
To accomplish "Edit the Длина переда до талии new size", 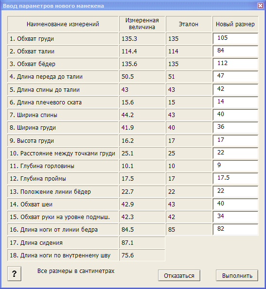I will 235,76.
